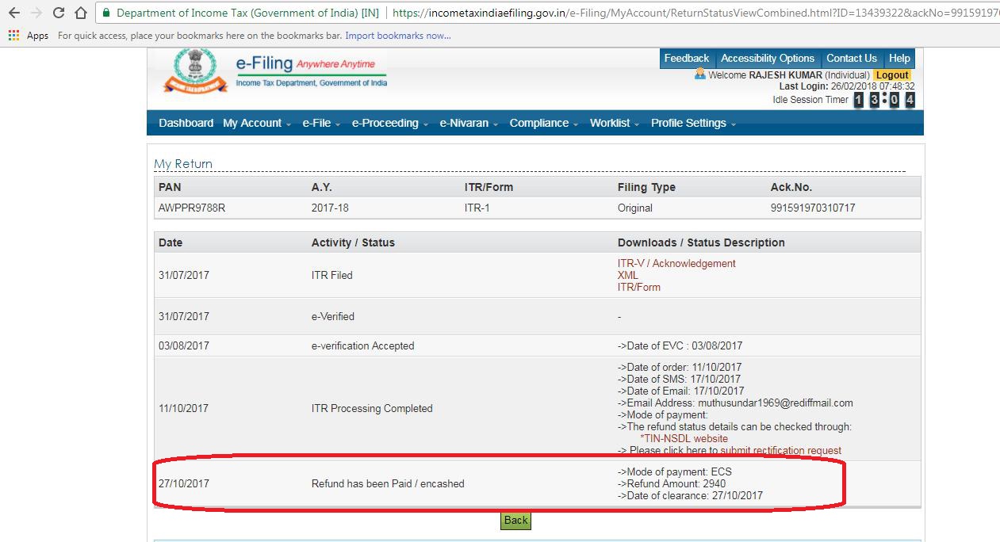Screen dimensions: 1000x542
Task: Click the browser forward arrow
Action: tap(36, 13)
